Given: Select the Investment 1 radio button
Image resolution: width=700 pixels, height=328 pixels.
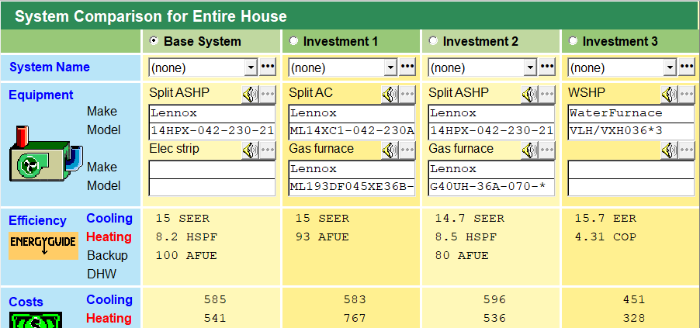Looking at the screenshot, I should [293, 41].
